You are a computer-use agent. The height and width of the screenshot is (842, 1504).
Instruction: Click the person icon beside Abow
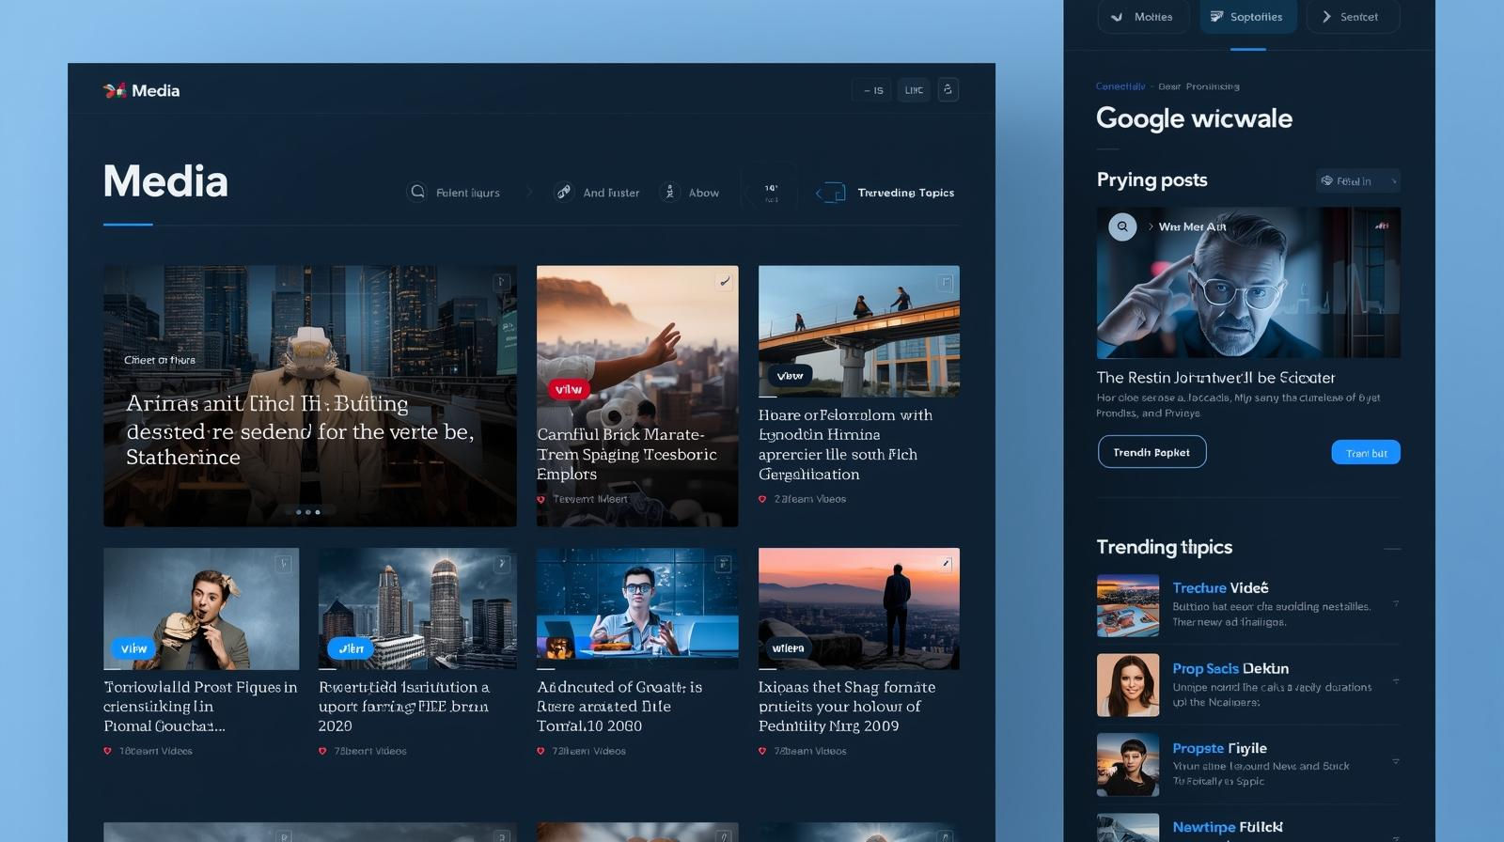click(669, 192)
